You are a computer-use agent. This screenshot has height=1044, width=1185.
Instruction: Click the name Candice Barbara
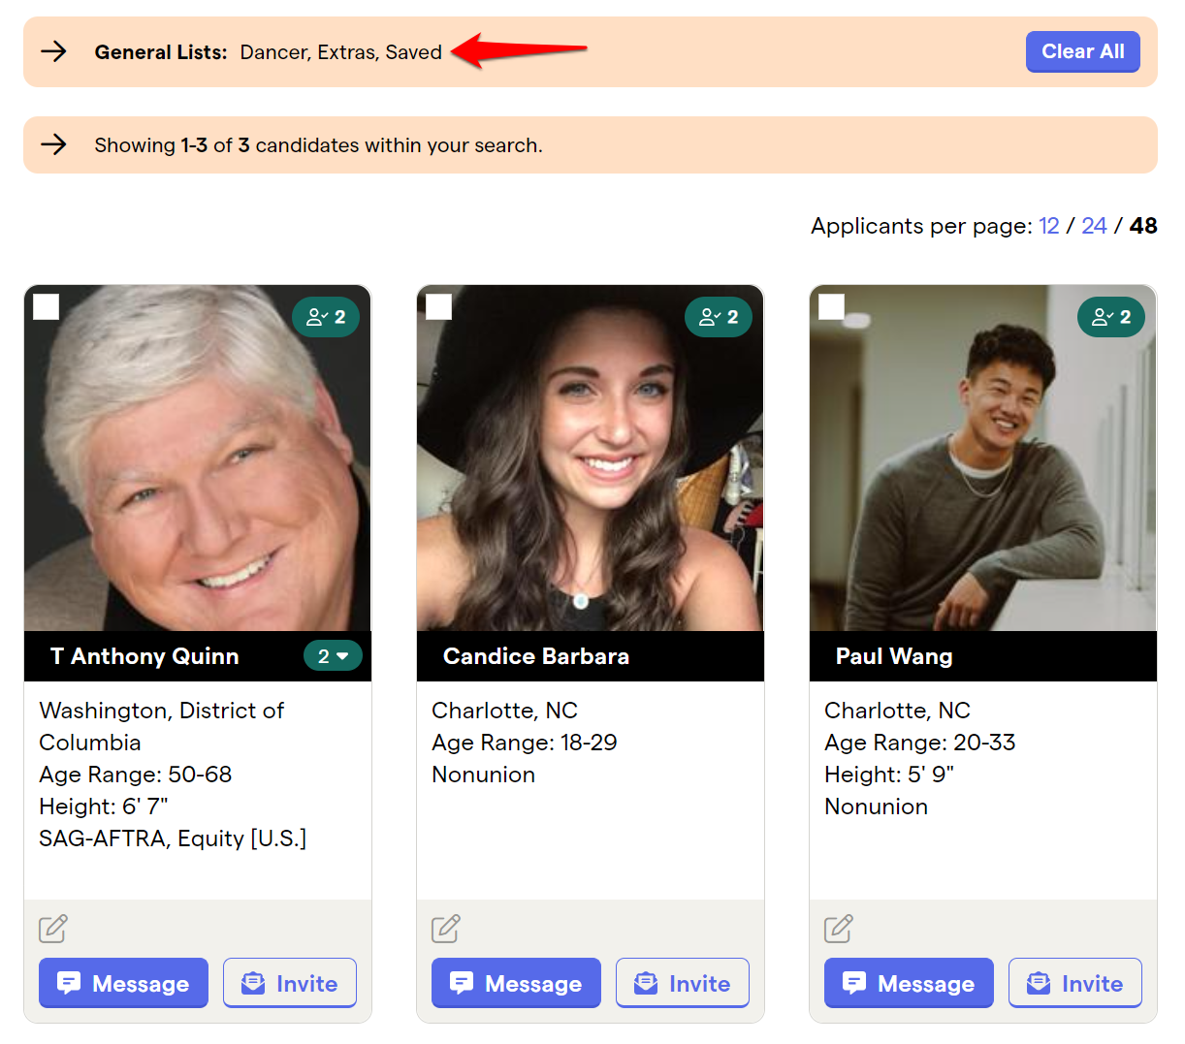coord(536,656)
